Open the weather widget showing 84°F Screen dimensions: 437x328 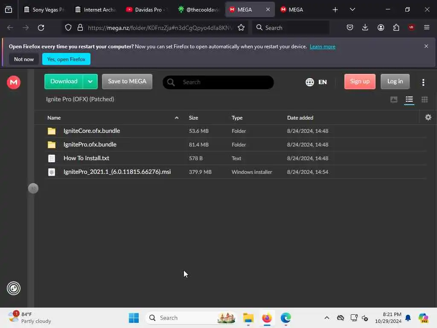click(29, 318)
